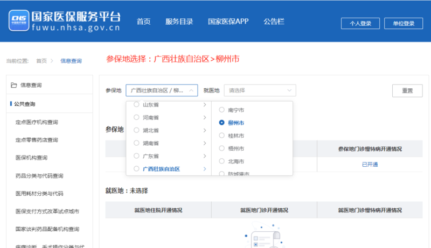Open the 服务目录 menu item
Screen dimensions: 431x248
(x=179, y=22)
